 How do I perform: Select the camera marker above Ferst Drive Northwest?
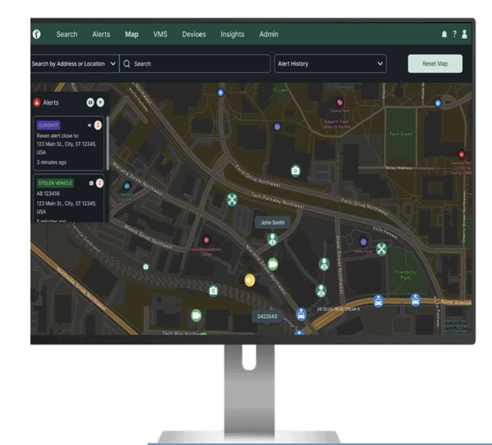(295, 171)
